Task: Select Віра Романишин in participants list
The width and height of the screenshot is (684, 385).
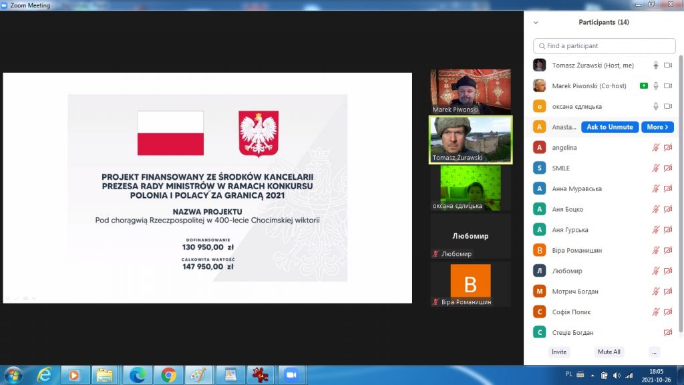Action: 576,251
